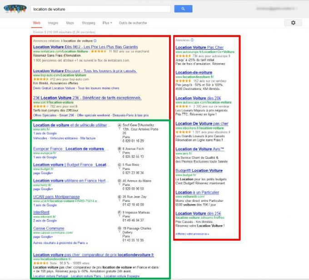309x280 pixels.
Task: Switch to the Maps tab
Action: coord(70,23)
